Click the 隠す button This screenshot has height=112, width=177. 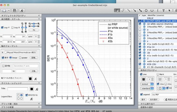(143, 100)
